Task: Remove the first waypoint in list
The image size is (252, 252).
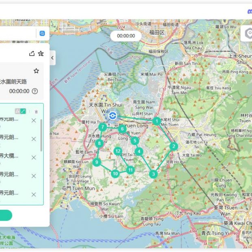Action: tap(34, 121)
